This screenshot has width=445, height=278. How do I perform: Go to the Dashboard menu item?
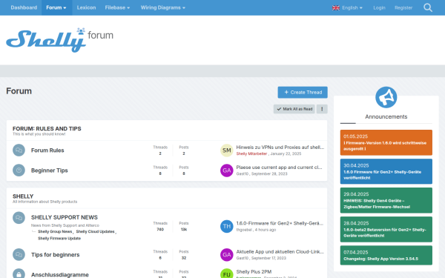24,7
